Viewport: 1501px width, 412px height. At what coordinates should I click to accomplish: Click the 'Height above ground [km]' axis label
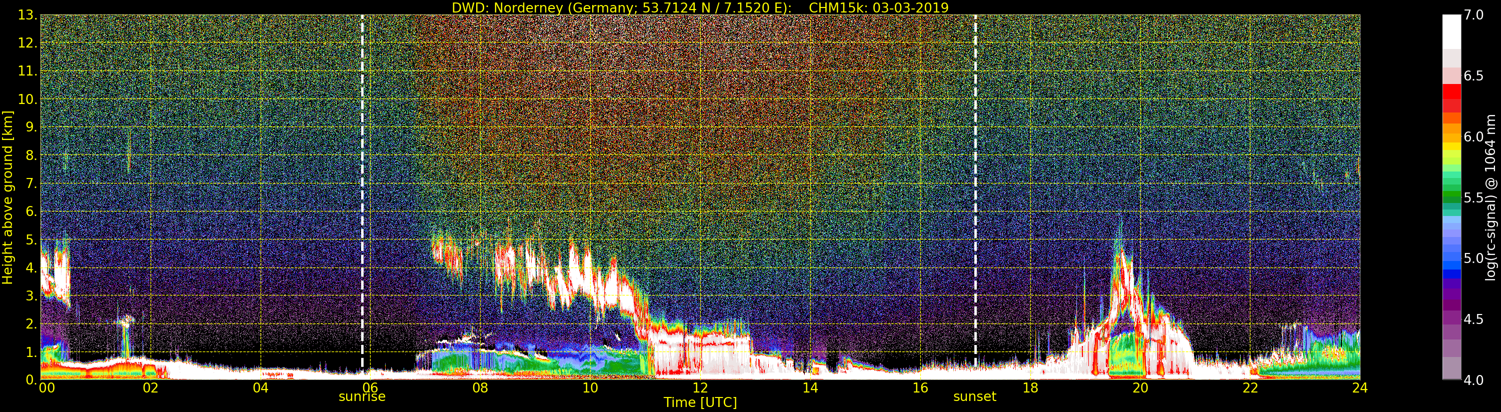pyautogui.click(x=8, y=197)
